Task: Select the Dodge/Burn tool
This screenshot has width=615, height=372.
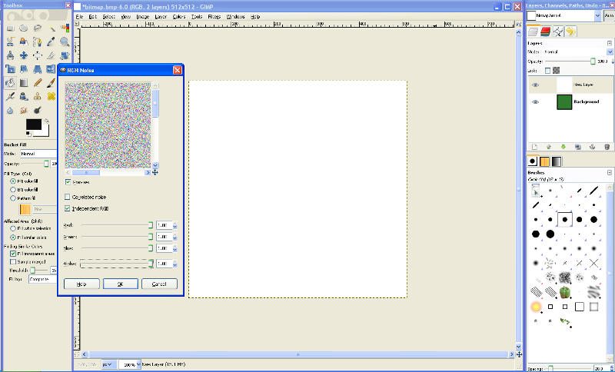Action: pyautogui.click(x=38, y=110)
